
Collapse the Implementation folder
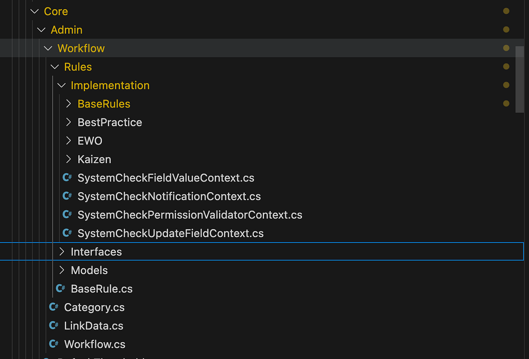(61, 85)
